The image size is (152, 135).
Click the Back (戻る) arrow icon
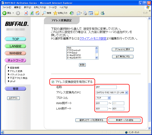pos(4,13)
